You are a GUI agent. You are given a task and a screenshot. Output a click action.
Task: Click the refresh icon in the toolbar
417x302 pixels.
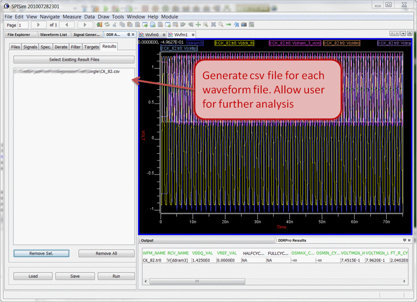[107, 25]
